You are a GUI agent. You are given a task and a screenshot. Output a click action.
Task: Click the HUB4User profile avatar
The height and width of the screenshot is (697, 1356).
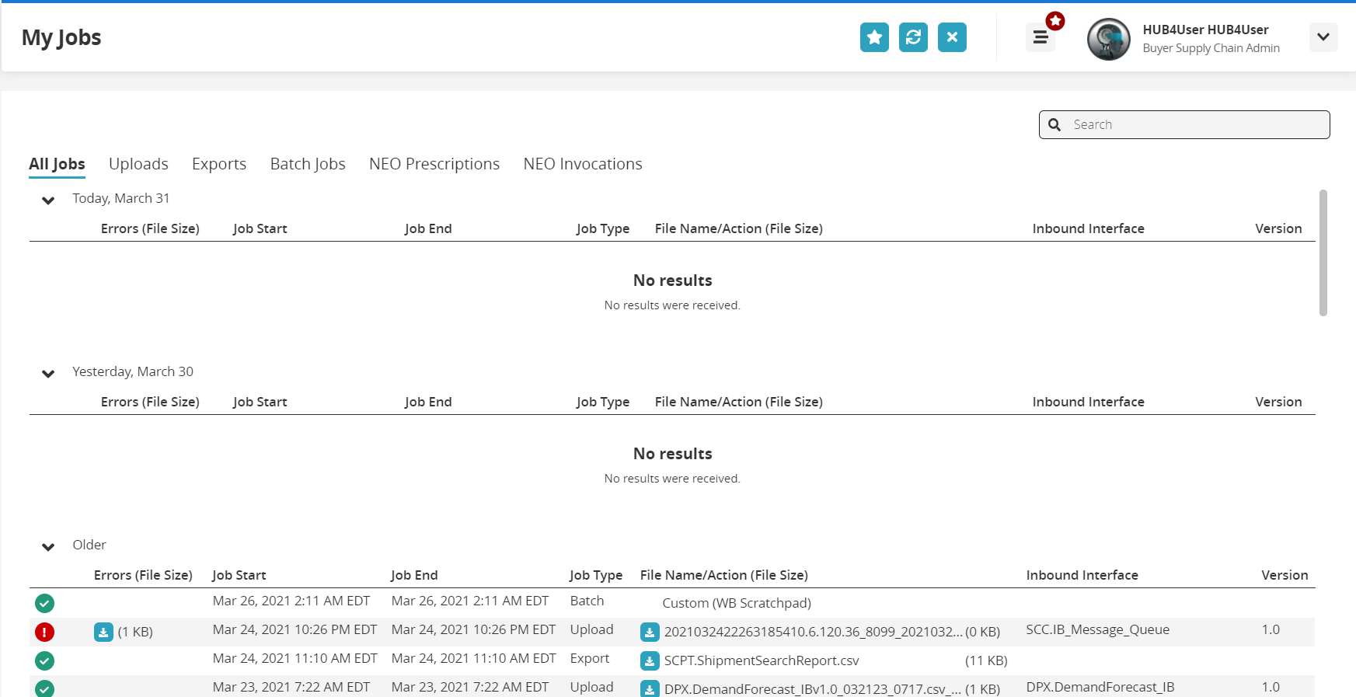click(x=1109, y=39)
